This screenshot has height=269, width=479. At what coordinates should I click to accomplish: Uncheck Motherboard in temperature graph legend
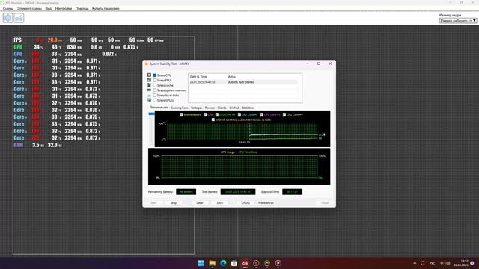181,114
